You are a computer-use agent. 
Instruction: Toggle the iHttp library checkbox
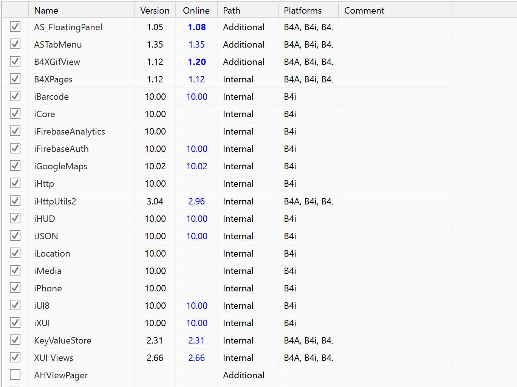pos(15,183)
